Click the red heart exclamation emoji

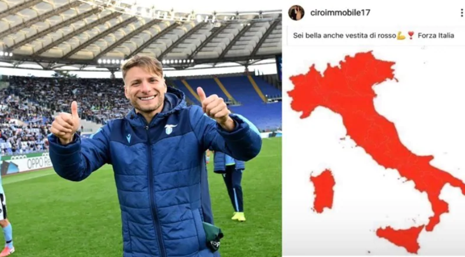click(x=411, y=35)
